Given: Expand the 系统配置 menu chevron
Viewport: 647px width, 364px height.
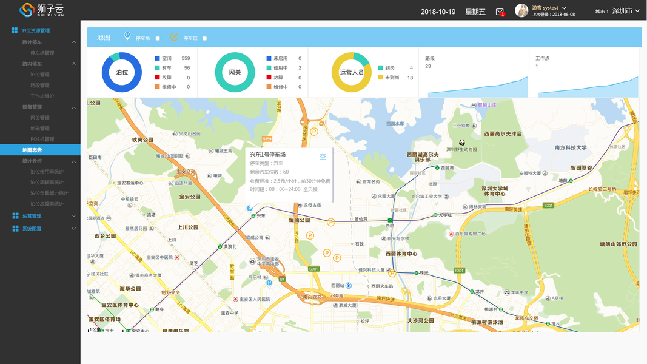Looking at the screenshot, I should pos(73,228).
